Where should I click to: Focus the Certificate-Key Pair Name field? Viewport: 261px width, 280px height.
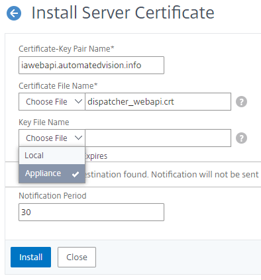91,65
